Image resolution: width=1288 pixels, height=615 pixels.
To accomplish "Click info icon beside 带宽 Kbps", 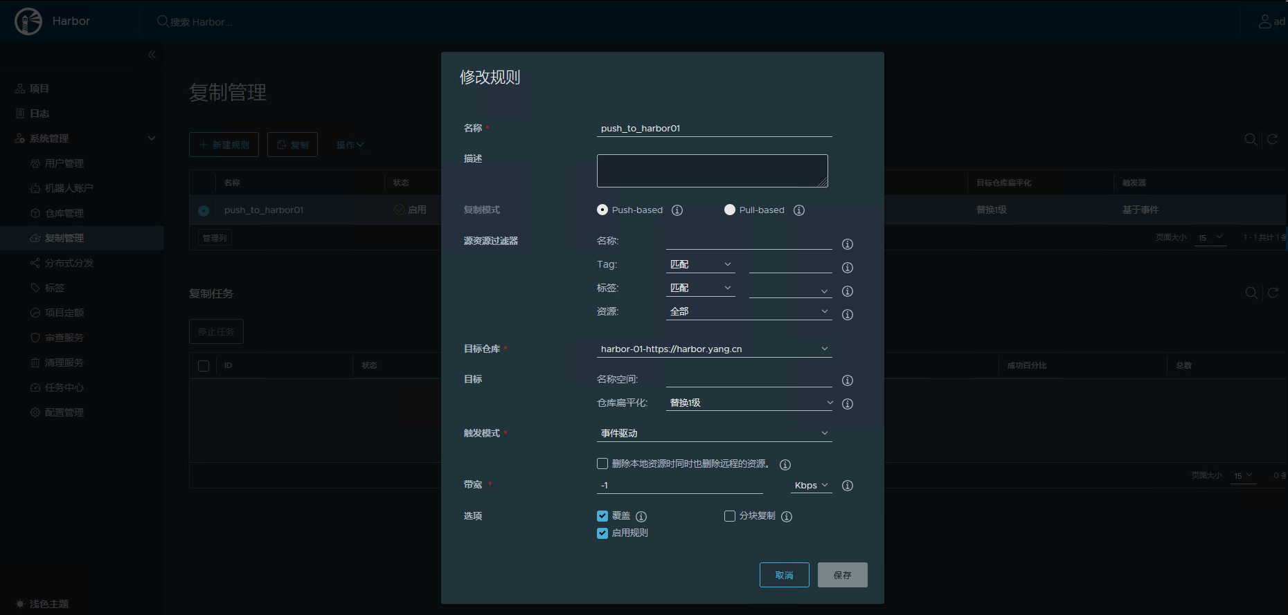I will [x=847, y=486].
